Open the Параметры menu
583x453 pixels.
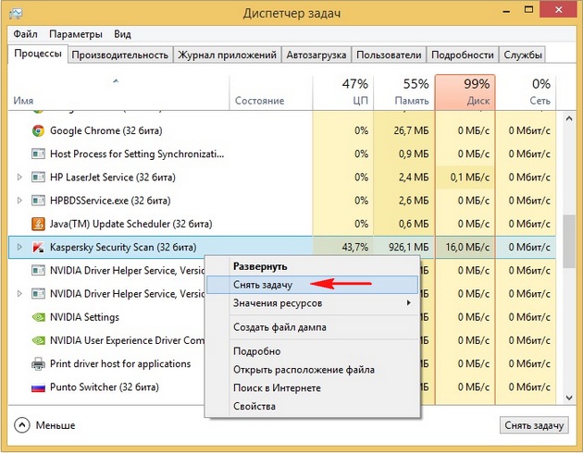tap(76, 34)
